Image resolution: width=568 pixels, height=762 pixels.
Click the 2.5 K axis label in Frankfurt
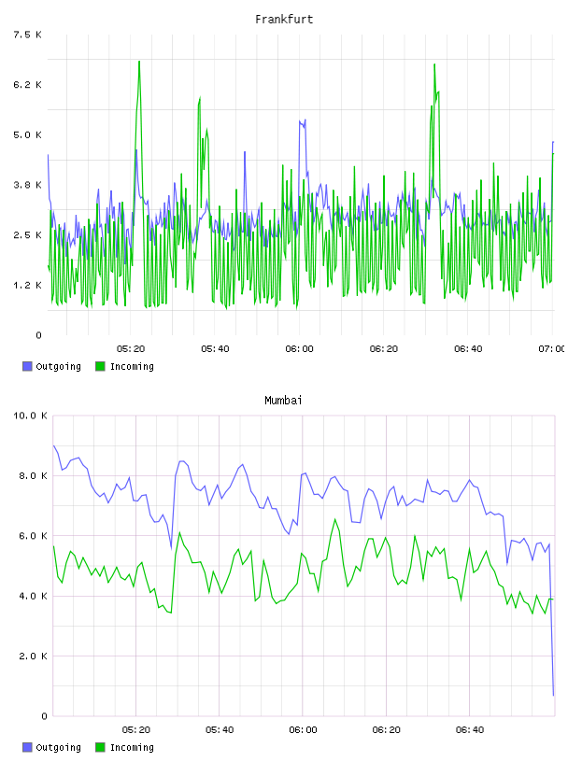pyautogui.click(x=28, y=234)
